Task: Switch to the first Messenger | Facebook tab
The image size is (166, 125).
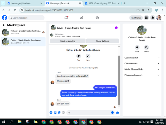Action: coord(25,3)
